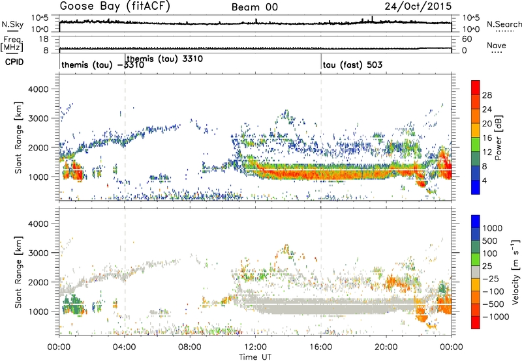522x361 pixels.
Task: Click the "2000" tick label on the power panel
Action: (38, 147)
